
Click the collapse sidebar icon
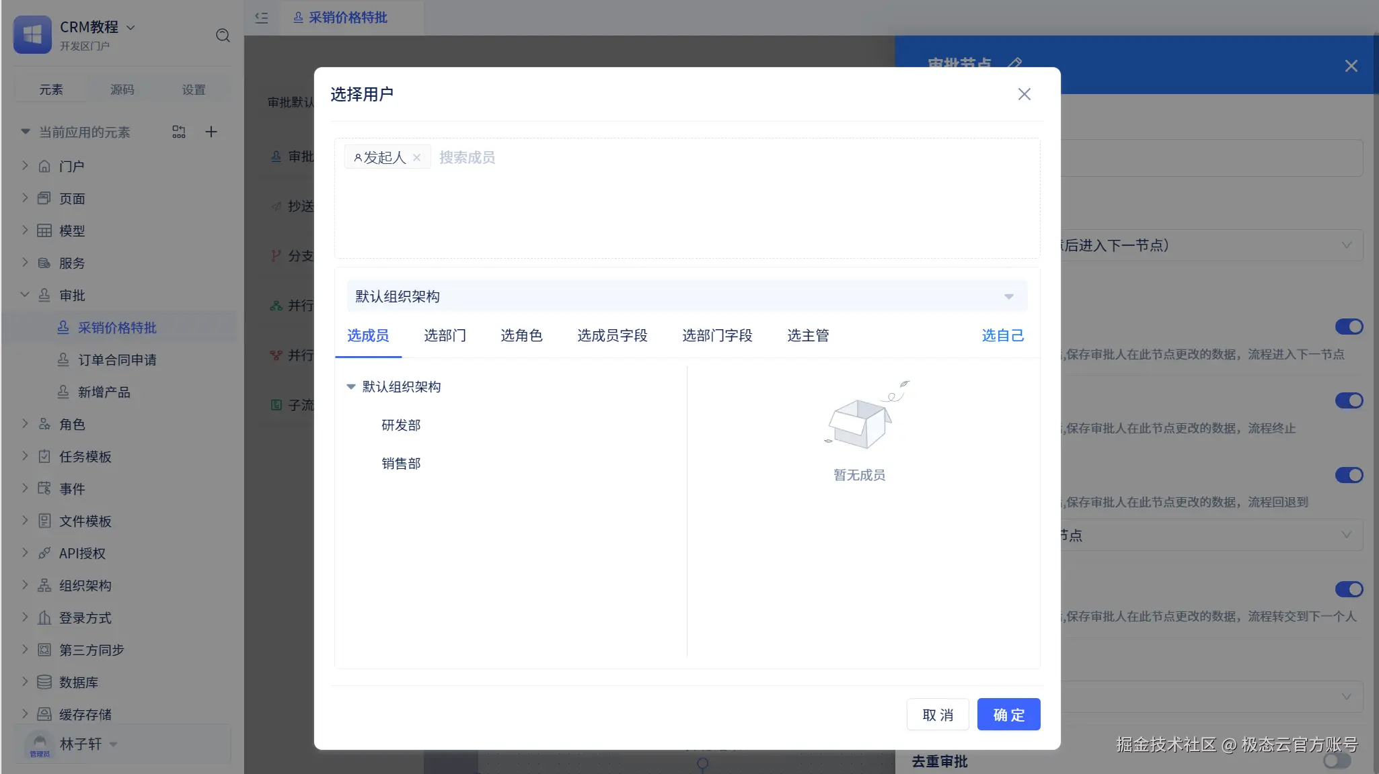(x=262, y=17)
